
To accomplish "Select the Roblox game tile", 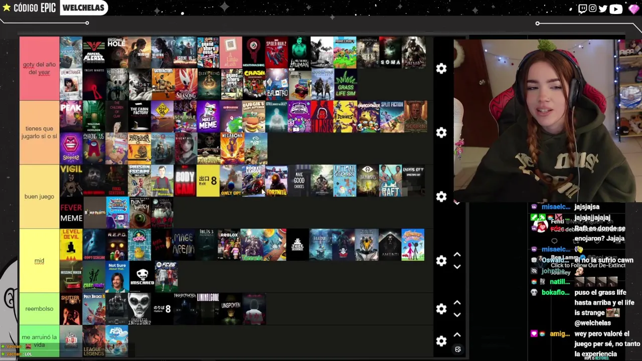I will click(x=229, y=245).
